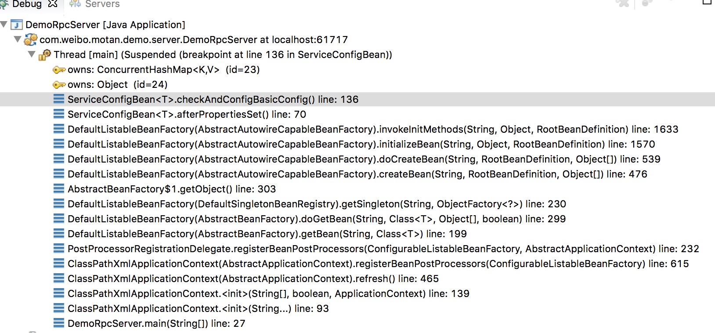Click the gears icon beside com.weibo.motan.demo.server.DemoRpcServer

[x=30, y=40]
